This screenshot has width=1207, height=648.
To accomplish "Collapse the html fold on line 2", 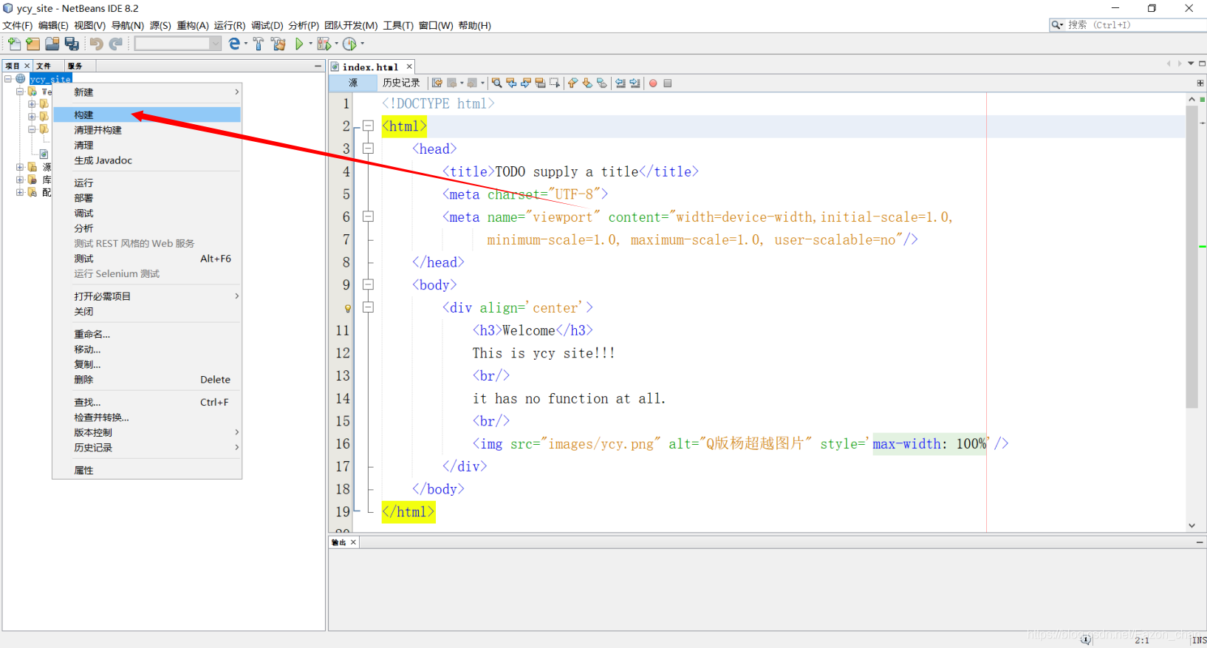I will click(x=368, y=126).
